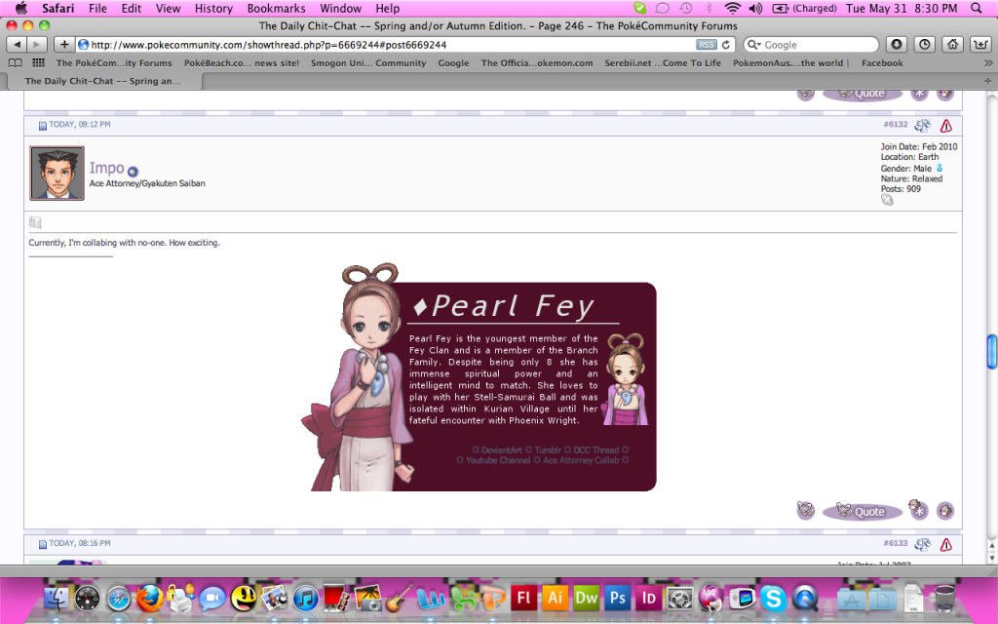Follow the Youtube Channel signature link
This screenshot has height=624, width=998.
click(x=498, y=460)
